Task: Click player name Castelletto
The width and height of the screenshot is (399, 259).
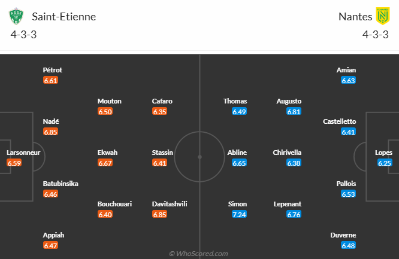Action: pos(340,121)
